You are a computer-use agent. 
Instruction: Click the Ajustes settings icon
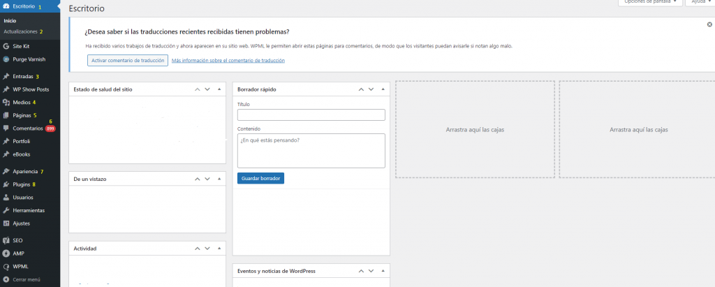6,223
